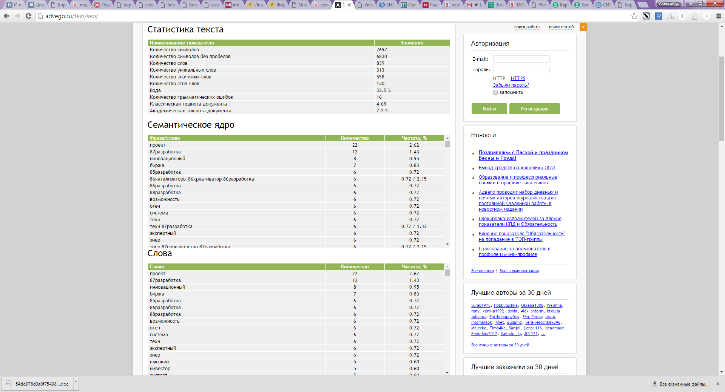Click the Регистрация button
This screenshot has height=392, width=725.
535,109
